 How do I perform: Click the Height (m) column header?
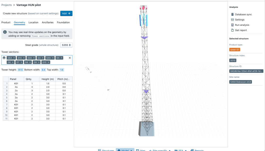coord(48,79)
